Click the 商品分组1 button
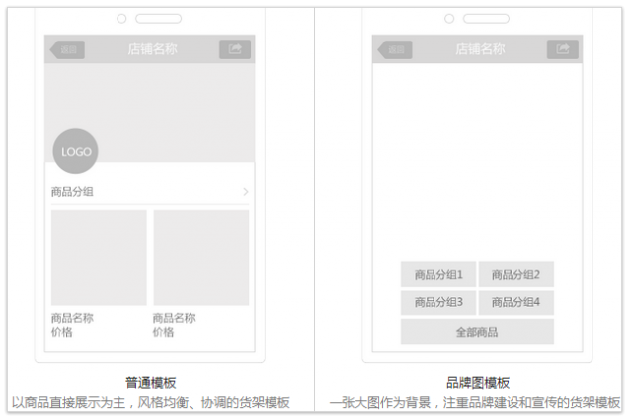632x418 pixels. point(438,275)
